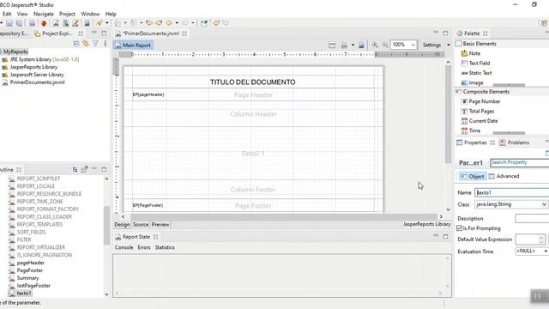Open the Help menu
This screenshot has width=549, height=309.
point(111,14)
